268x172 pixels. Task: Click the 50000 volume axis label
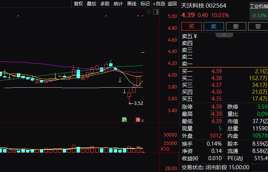tap(170, 135)
